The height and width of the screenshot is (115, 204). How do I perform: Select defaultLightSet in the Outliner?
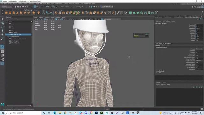(x=15, y=41)
